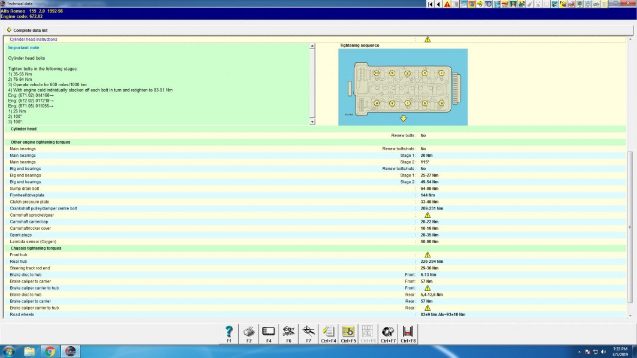The image size is (637, 358).
Task: Click the F2 print icon
Action: [248, 332]
